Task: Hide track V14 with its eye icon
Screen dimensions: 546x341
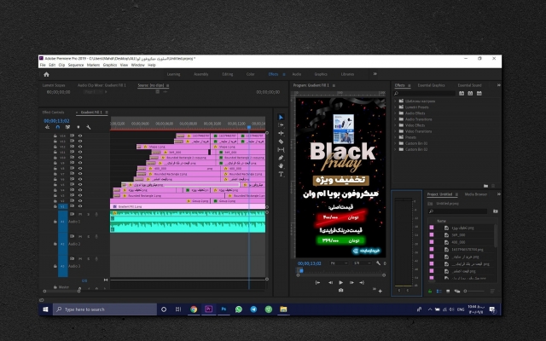Action: (80, 136)
